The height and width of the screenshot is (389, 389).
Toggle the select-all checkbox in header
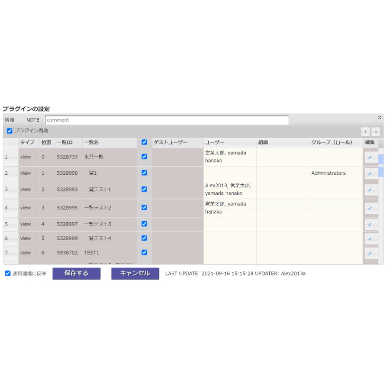click(144, 142)
